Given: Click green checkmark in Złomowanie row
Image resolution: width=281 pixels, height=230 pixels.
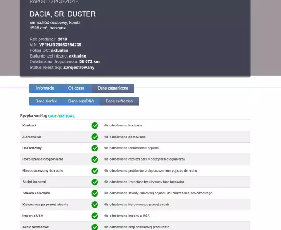Looking at the screenshot, I should [x=95, y=137].
